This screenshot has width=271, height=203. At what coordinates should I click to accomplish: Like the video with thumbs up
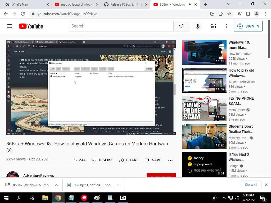pyautogui.click(x=79, y=160)
